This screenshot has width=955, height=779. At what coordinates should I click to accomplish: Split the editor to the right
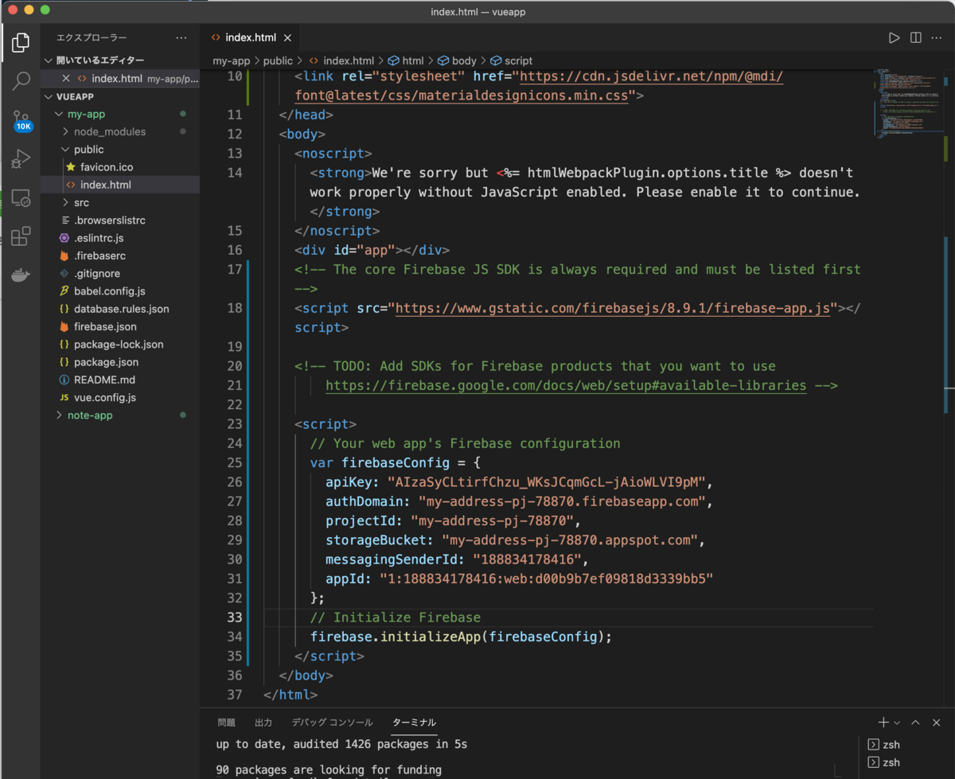pyautogui.click(x=916, y=37)
